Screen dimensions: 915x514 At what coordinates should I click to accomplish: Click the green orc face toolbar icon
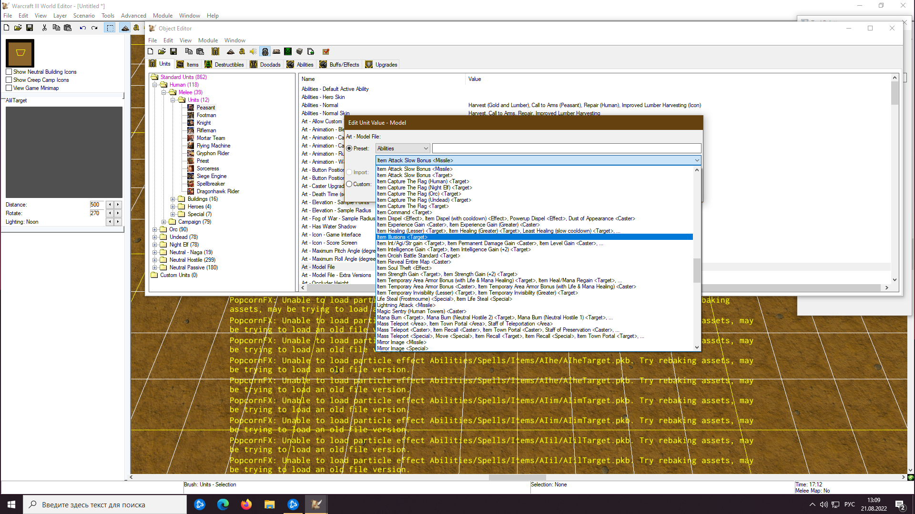(288, 51)
